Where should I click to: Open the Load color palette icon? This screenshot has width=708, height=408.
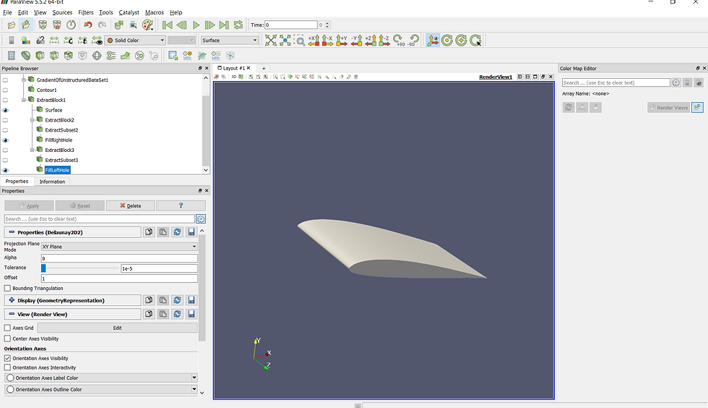(x=147, y=25)
